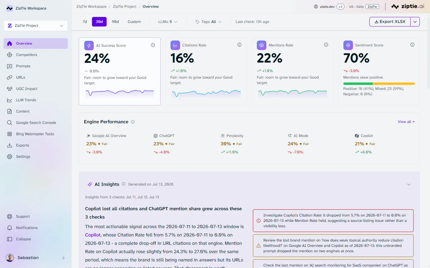Click the AI Success Score sparkline
Viewport: 430px width, 268px height.
[x=120, y=93]
